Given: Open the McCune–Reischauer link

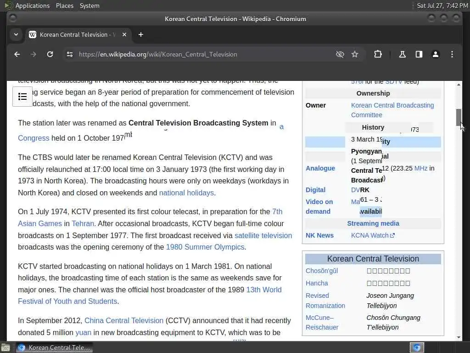Looking at the screenshot, I should pos(322,322).
